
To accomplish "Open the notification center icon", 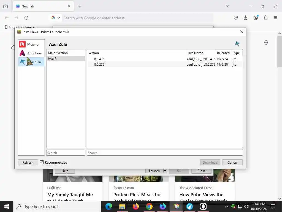I will [x=273, y=206].
